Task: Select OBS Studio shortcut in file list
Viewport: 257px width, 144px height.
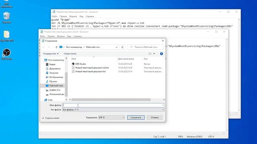Action: (80, 64)
